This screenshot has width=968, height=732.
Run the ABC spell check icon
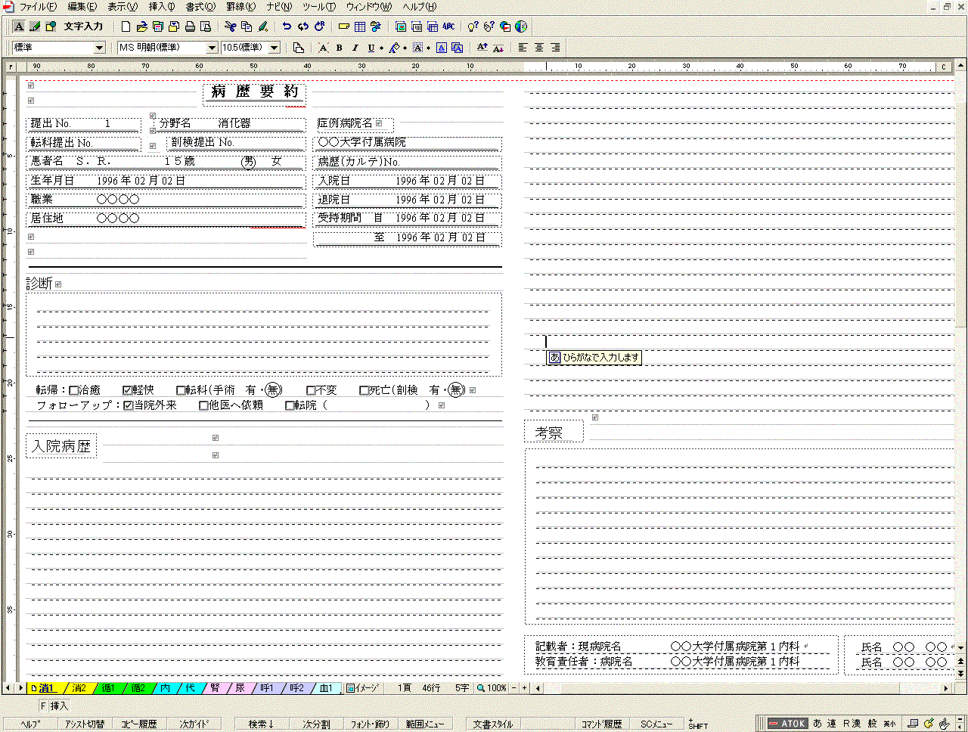448,26
